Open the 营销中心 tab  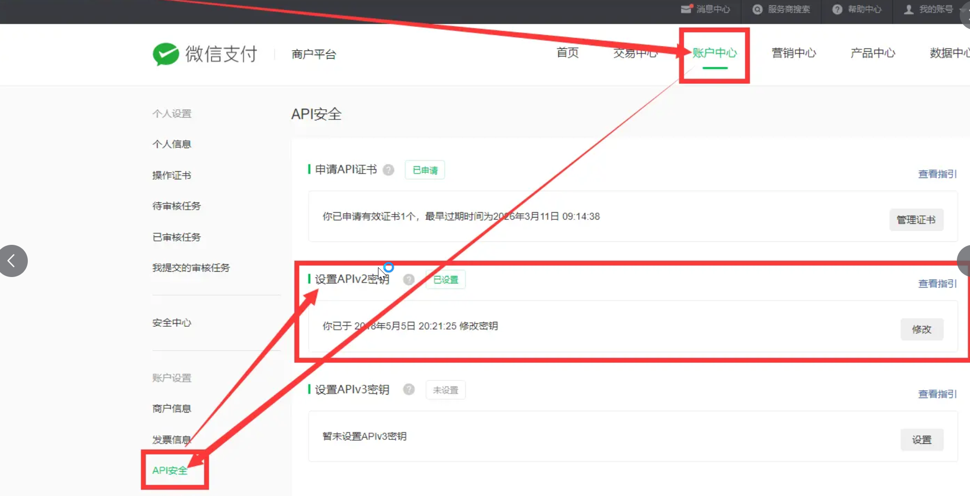click(793, 53)
